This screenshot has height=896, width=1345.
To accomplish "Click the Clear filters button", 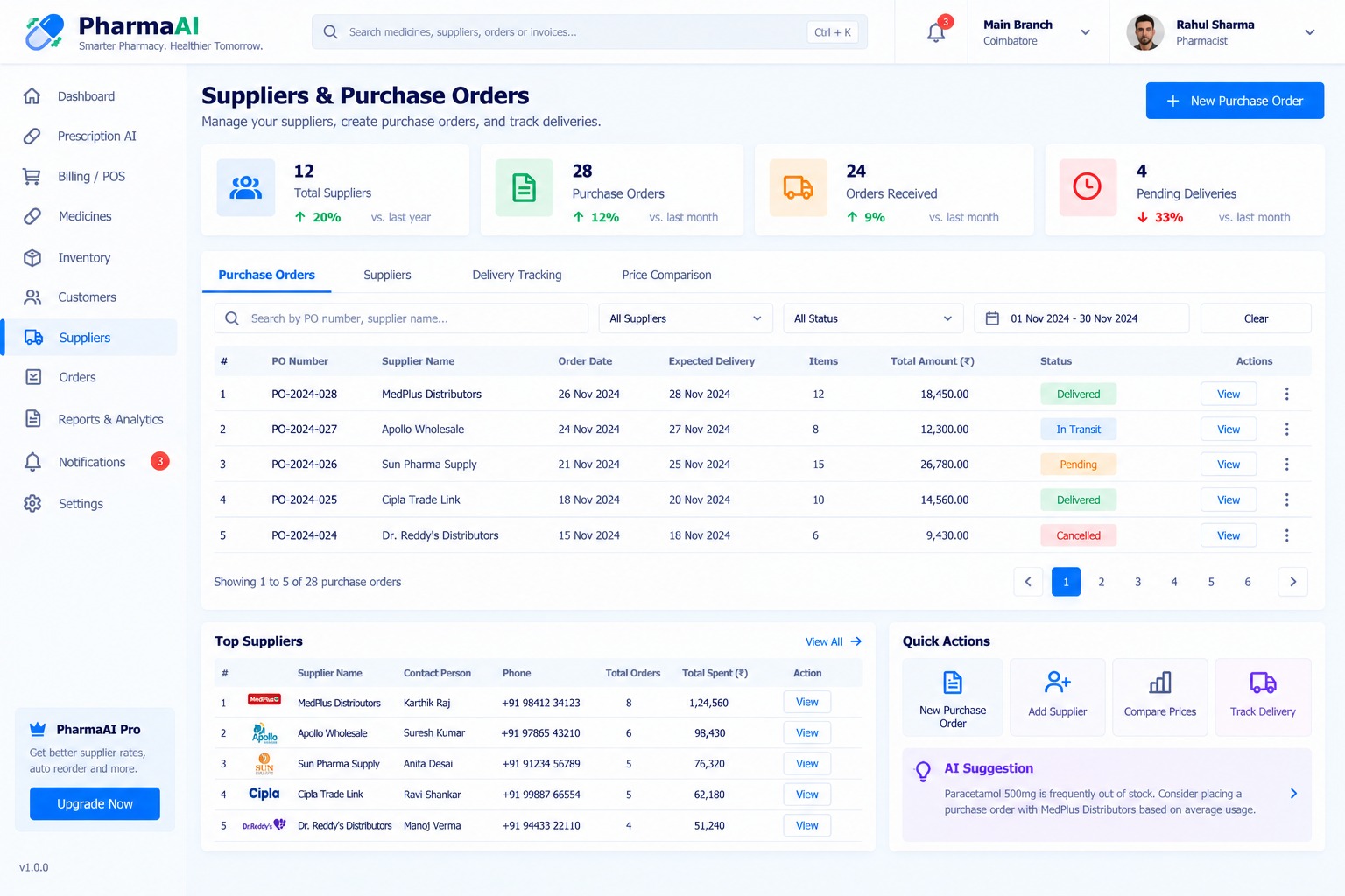I will click(x=1256, y=318).
